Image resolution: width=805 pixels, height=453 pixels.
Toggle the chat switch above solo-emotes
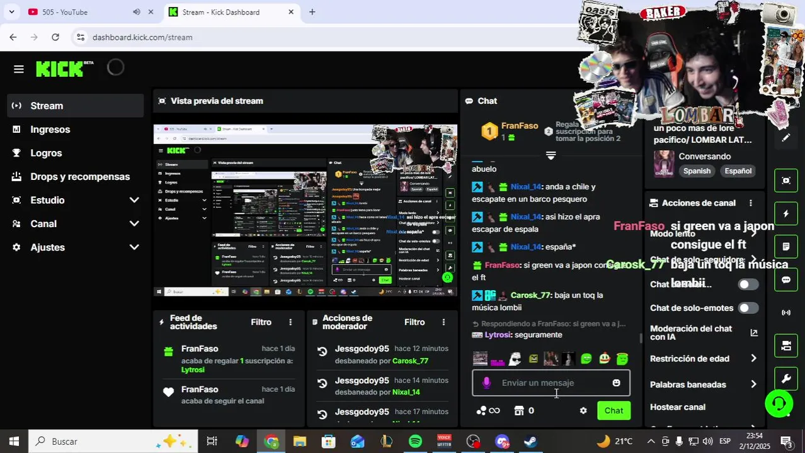click(748, 284)
